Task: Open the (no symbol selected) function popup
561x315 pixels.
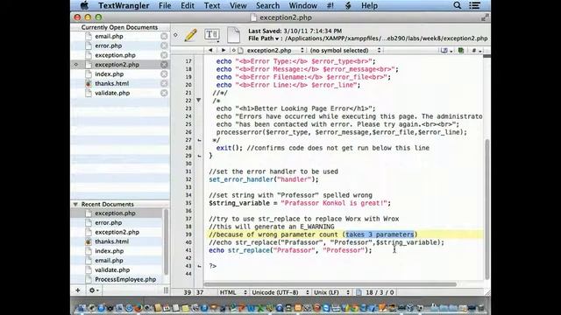Action: tap(345, 51)
